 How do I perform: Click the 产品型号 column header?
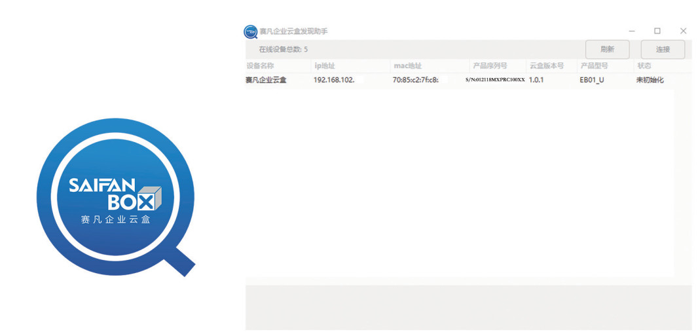[594, 66]
